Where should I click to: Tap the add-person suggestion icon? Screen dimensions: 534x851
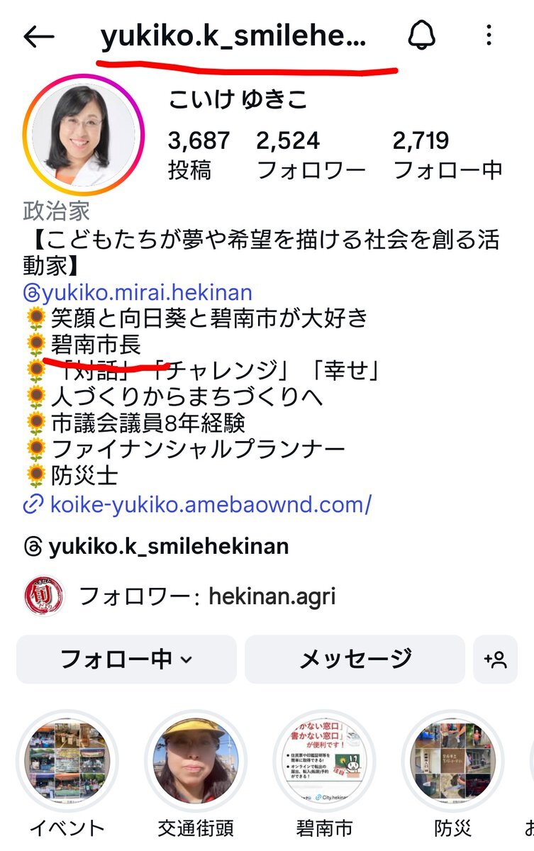(x=496, y=660)
